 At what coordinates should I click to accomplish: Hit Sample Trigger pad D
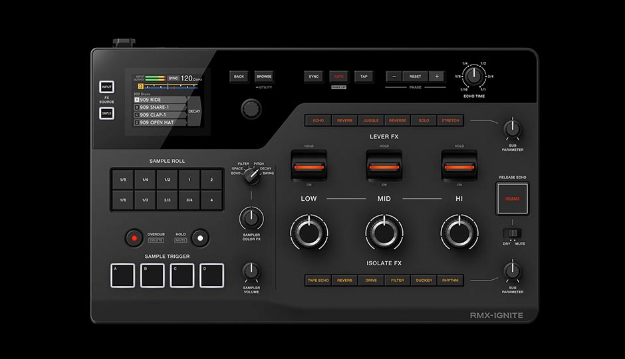211,275
